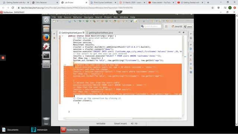
Task: Open the Run button dropdown arrow
Action: click(91, 21)
